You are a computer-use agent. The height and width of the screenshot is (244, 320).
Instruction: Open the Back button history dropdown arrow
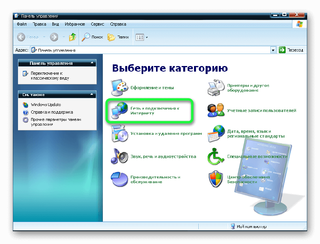pos(44,37)
